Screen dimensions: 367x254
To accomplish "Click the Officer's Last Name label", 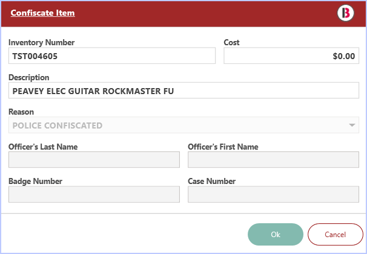I will pos(43,147).
